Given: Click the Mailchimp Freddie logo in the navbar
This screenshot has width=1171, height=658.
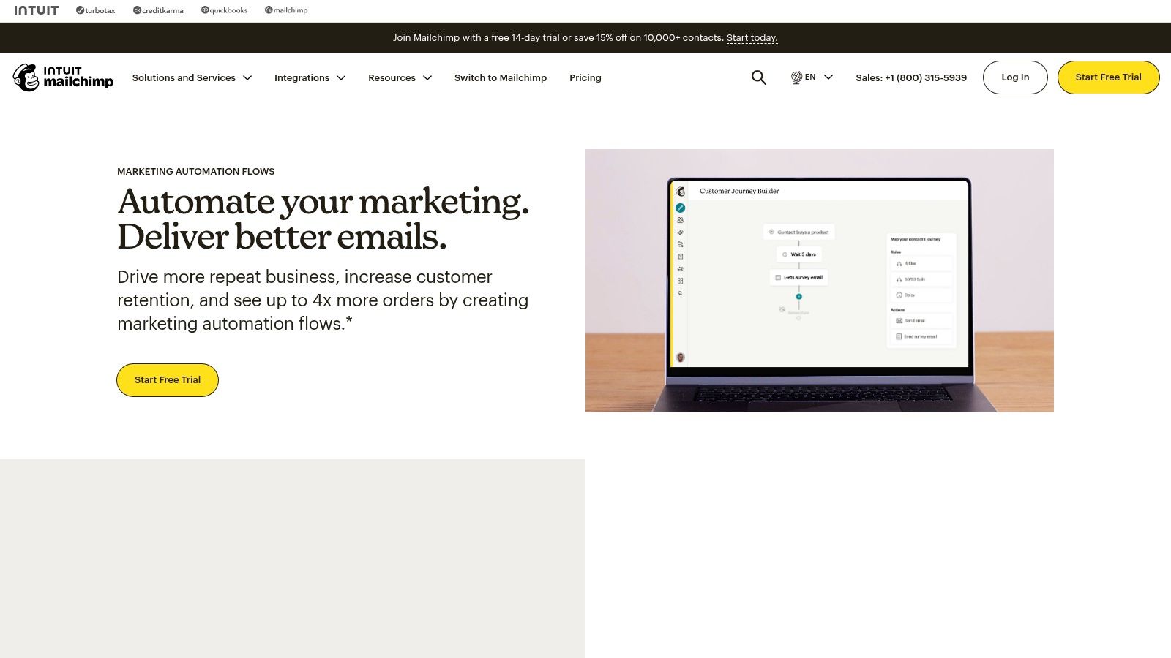Looking at the screenshot, I should (x=26, y=77).
